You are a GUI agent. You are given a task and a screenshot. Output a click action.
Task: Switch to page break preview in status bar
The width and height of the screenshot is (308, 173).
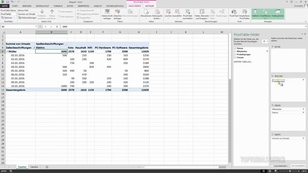276,171
